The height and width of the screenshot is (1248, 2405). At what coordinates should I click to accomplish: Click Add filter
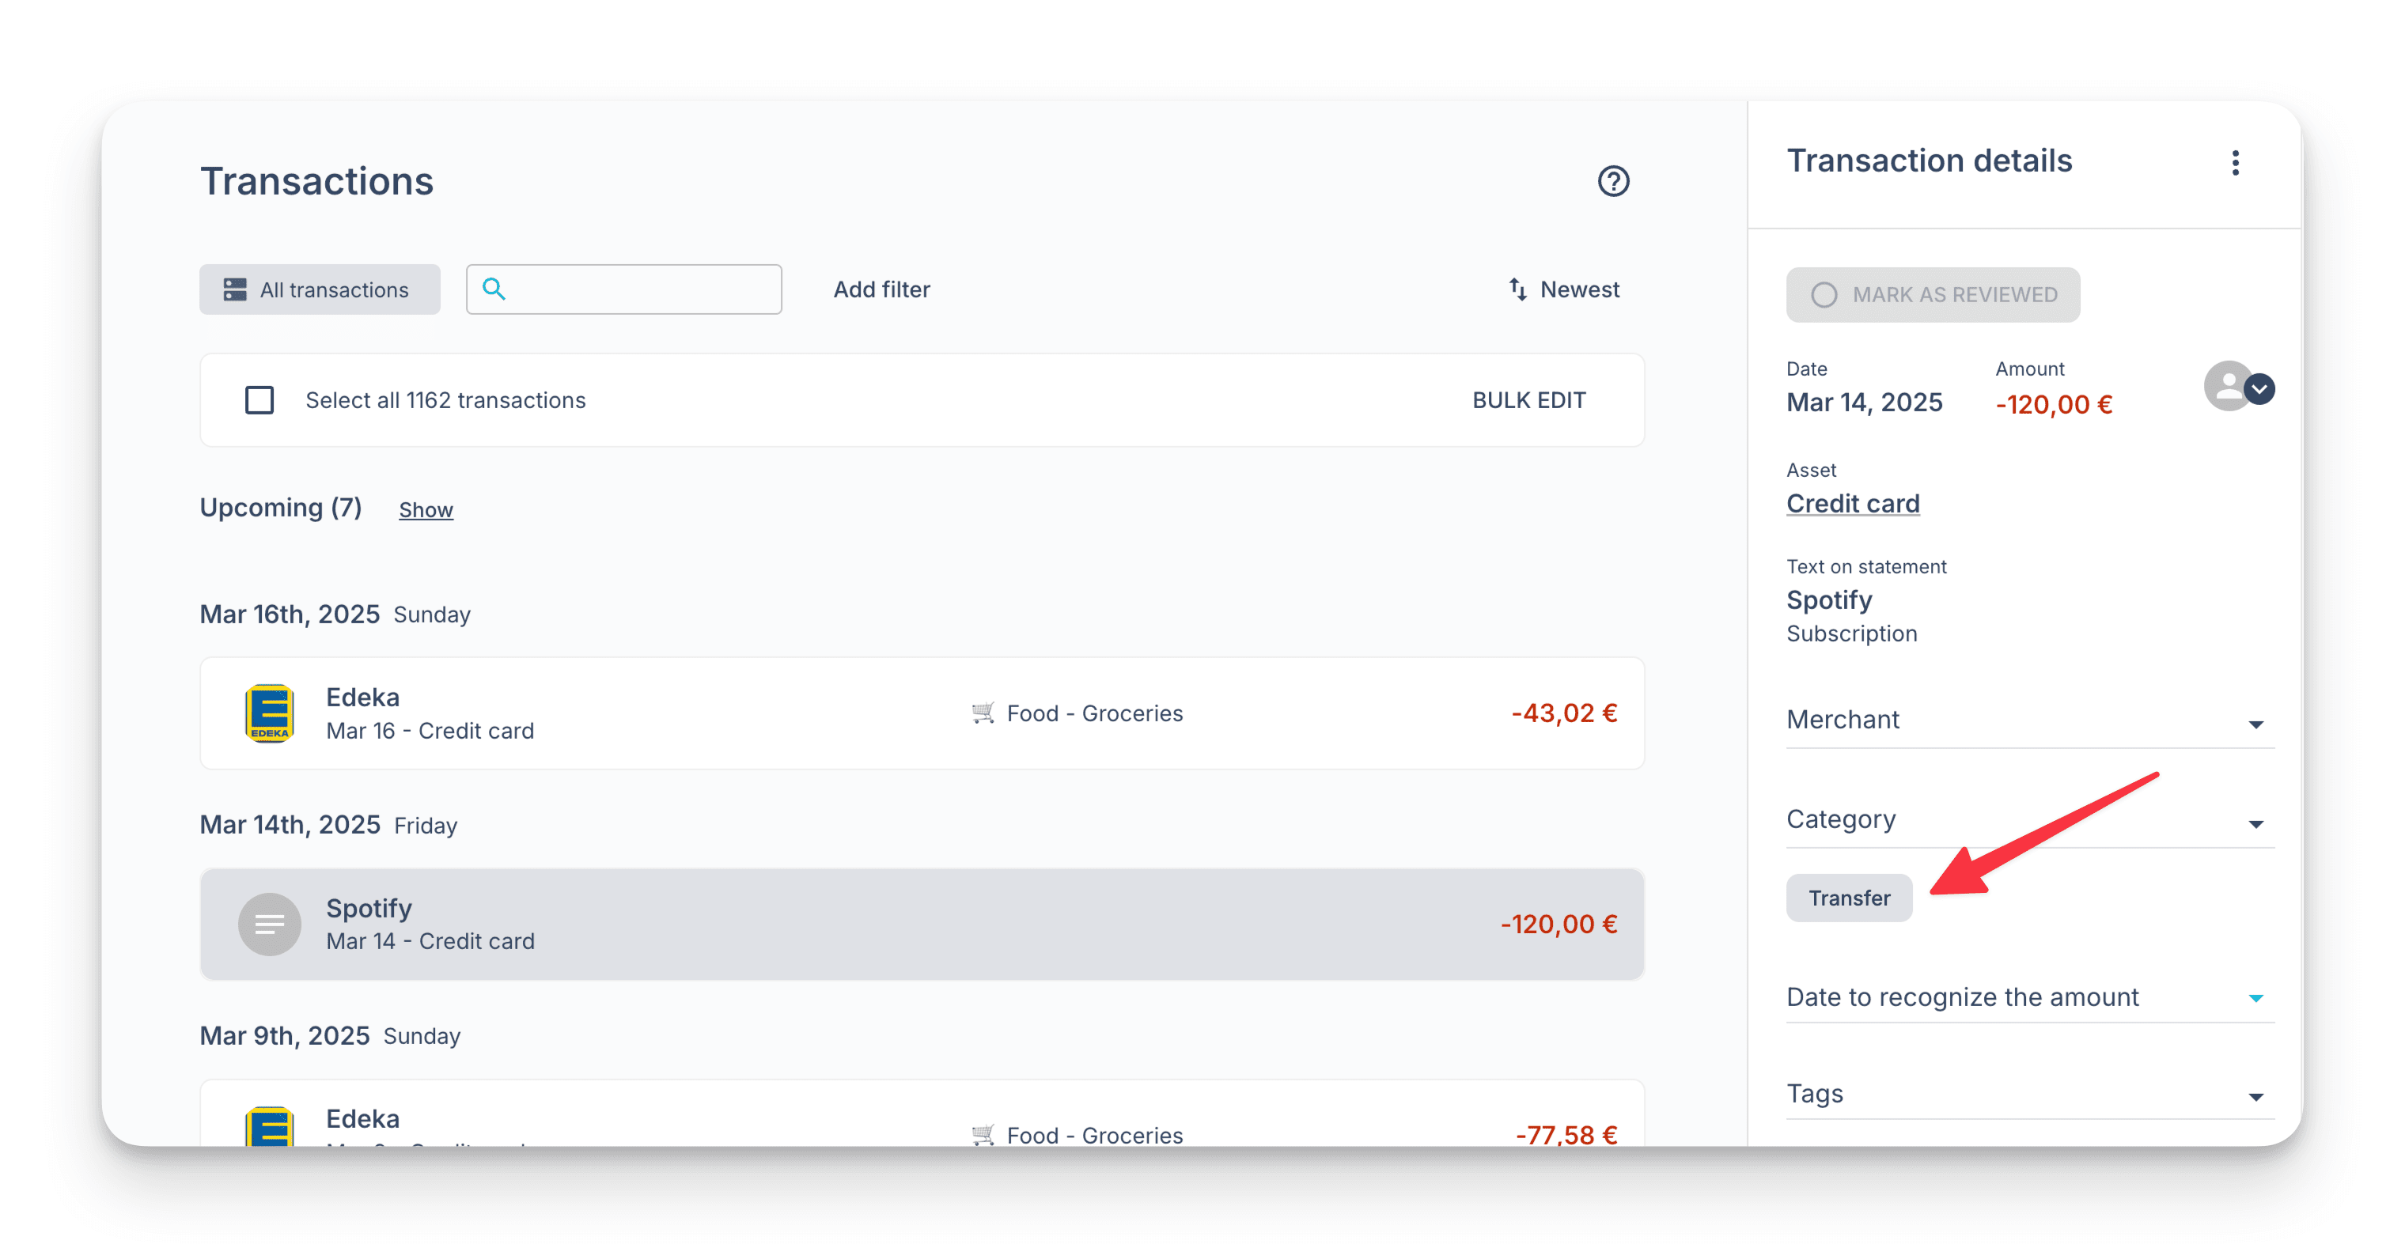coord(881,289)
